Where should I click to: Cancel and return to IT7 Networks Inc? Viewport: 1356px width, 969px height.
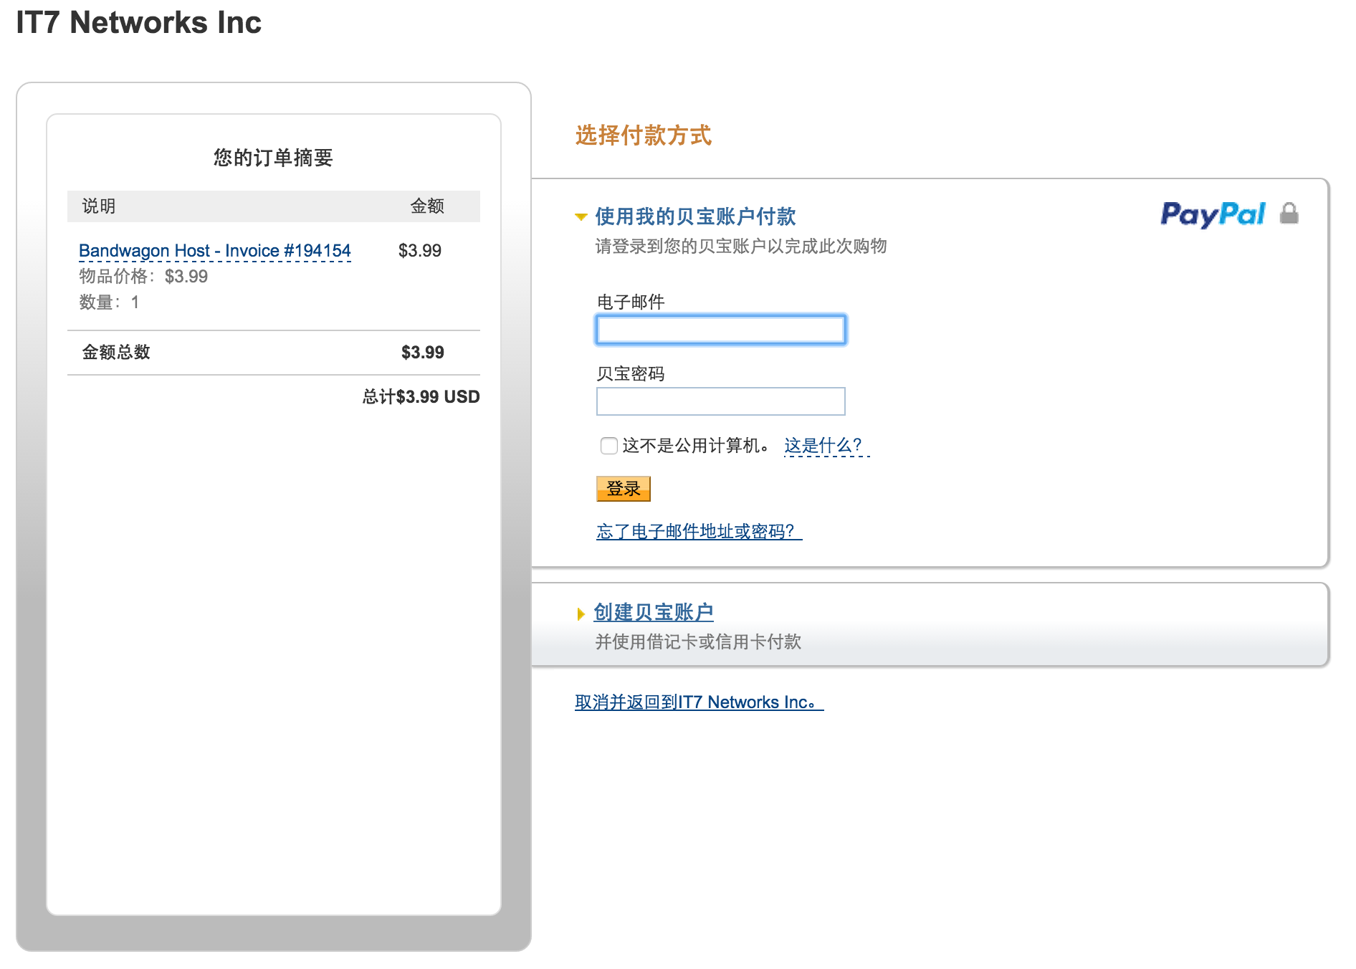tap(699, 702)
